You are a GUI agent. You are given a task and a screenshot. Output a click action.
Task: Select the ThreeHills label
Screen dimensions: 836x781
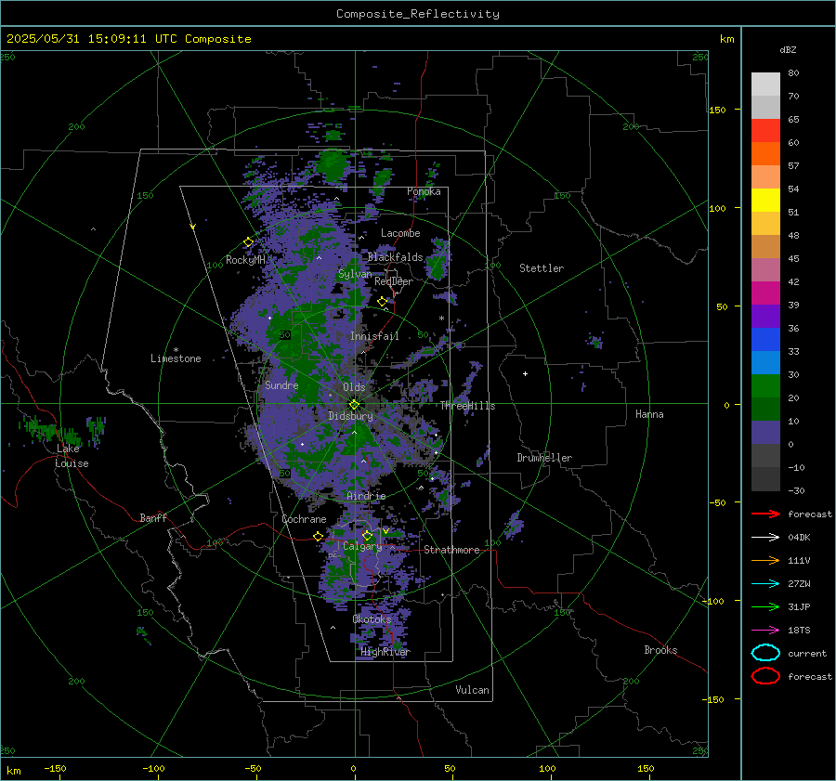[467, 406]
